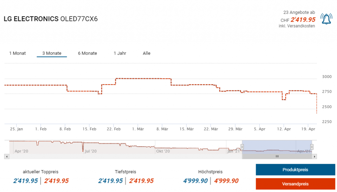Show Alle price history
The image size is (337, 192).
pyautogui.click(x=146, y=53)
